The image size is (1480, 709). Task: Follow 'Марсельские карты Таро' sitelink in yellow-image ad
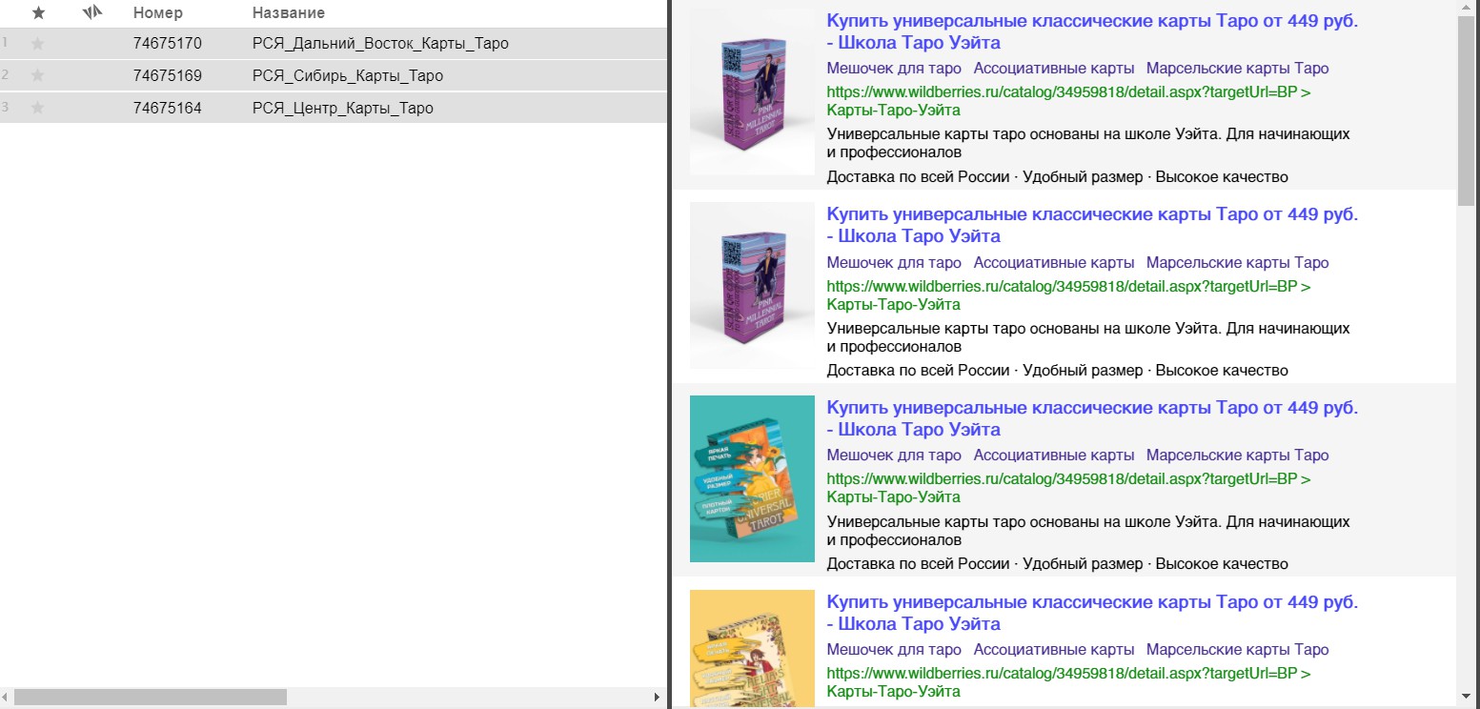tap(1237, 650)
